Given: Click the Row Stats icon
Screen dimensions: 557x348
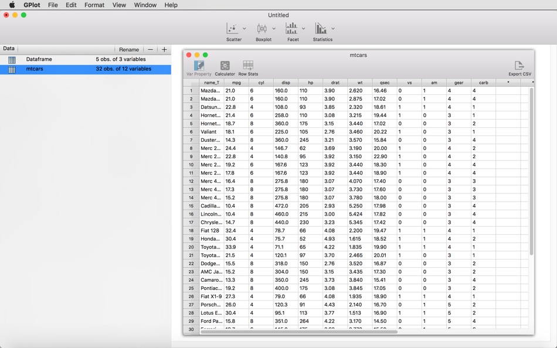Looking at the screenshot, I should pos(248,66).
